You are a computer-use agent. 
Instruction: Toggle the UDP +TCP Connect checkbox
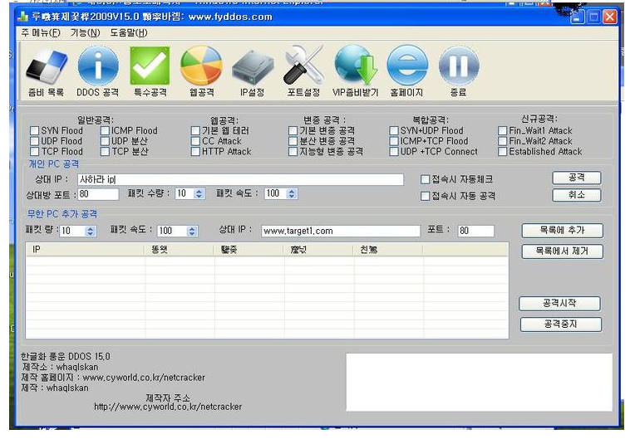click(x=394, y=152)
